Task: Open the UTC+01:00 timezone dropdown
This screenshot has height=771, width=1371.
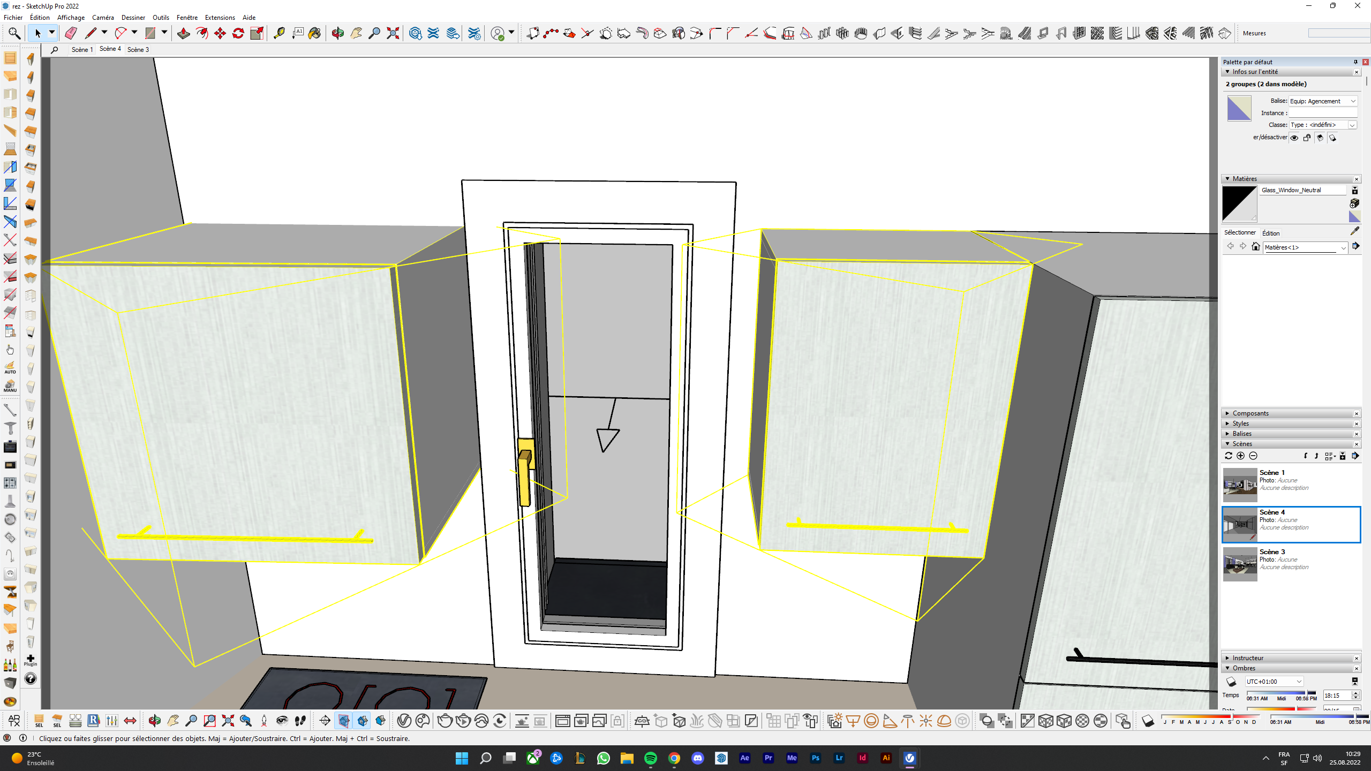Action: pyautogui.click(x=1274, y=682)
